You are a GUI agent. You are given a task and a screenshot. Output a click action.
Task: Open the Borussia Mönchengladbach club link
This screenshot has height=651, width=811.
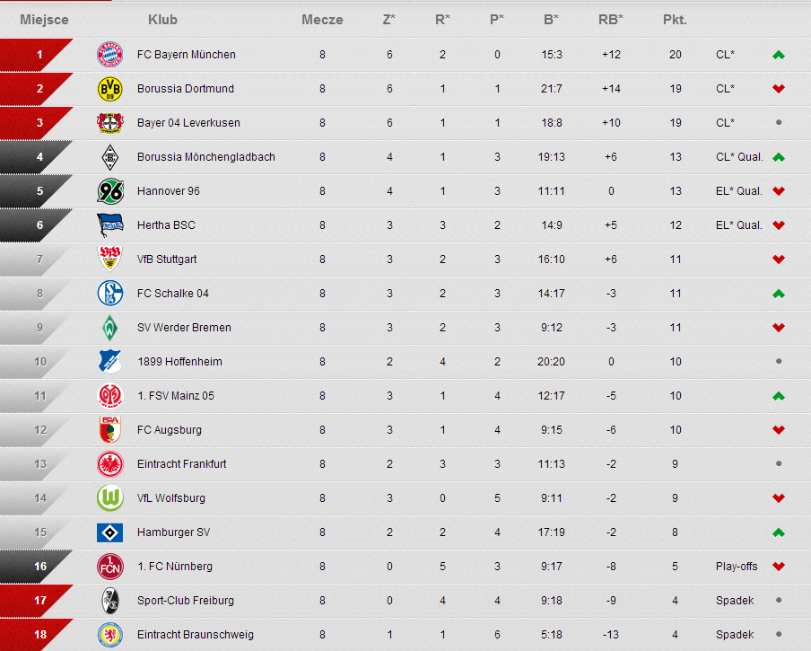pos(205,157)
